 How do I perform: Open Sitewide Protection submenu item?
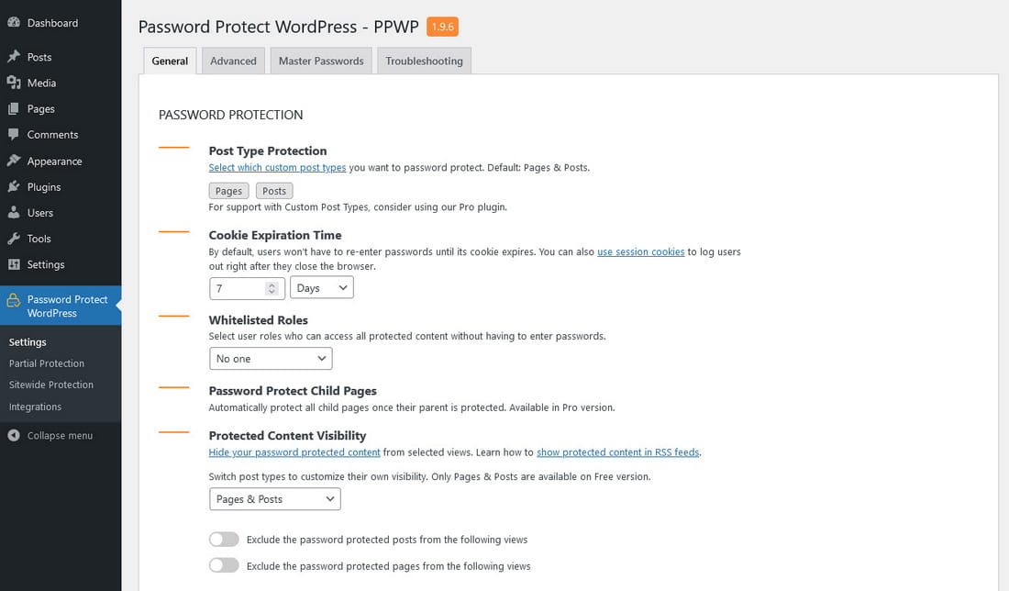click(50, 385)
